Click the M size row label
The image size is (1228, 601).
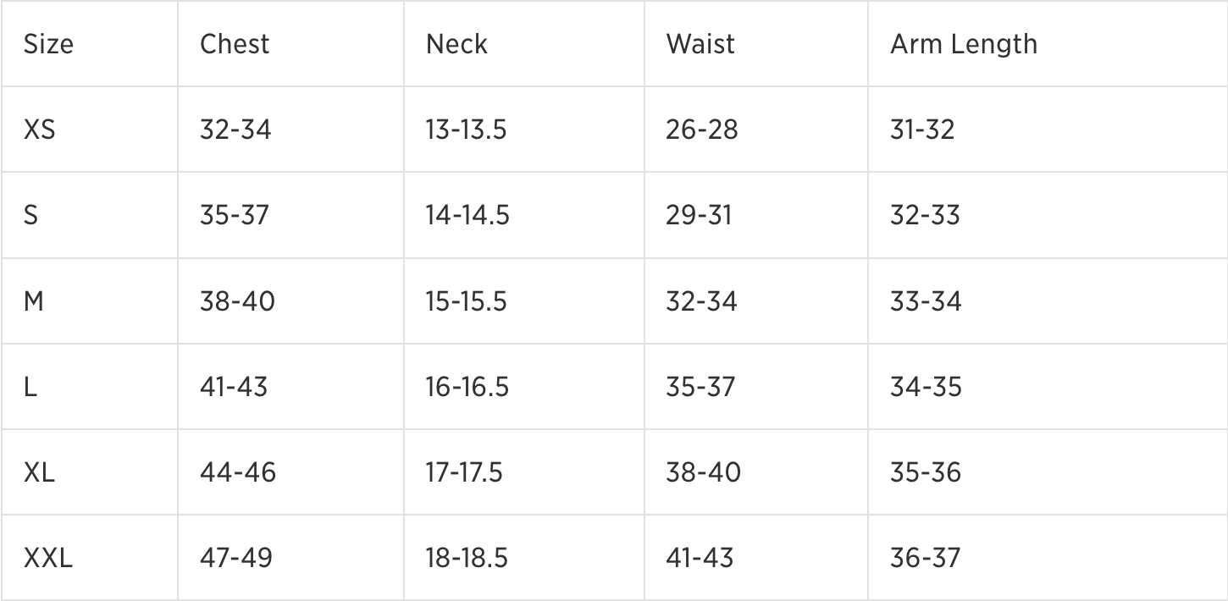point(34,300)
